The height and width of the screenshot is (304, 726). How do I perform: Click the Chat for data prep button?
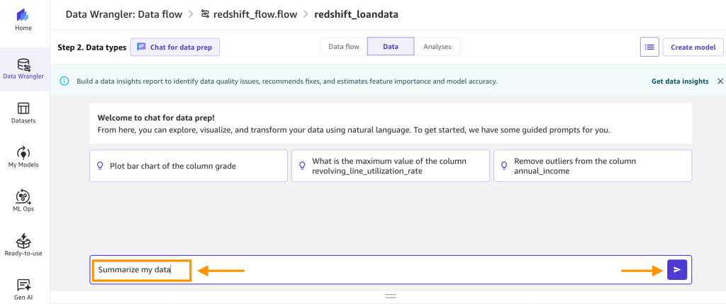175,47
